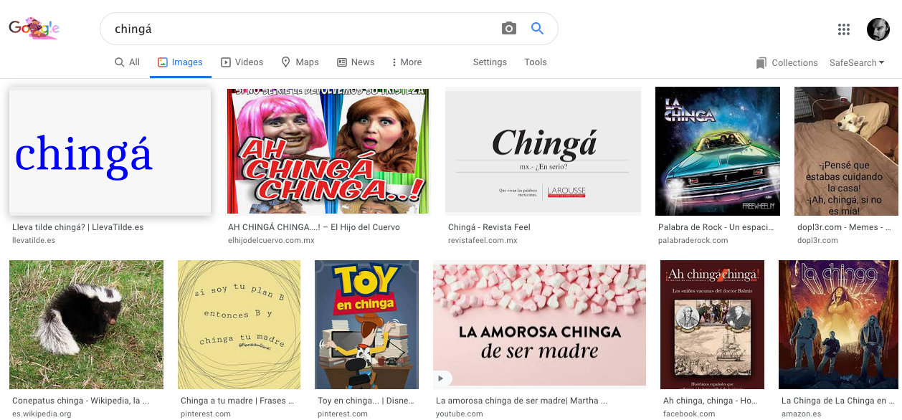Click the camera search-by-image icon
Screen dimensions: 902x420
pyautogui.click(x=508, y=29)
